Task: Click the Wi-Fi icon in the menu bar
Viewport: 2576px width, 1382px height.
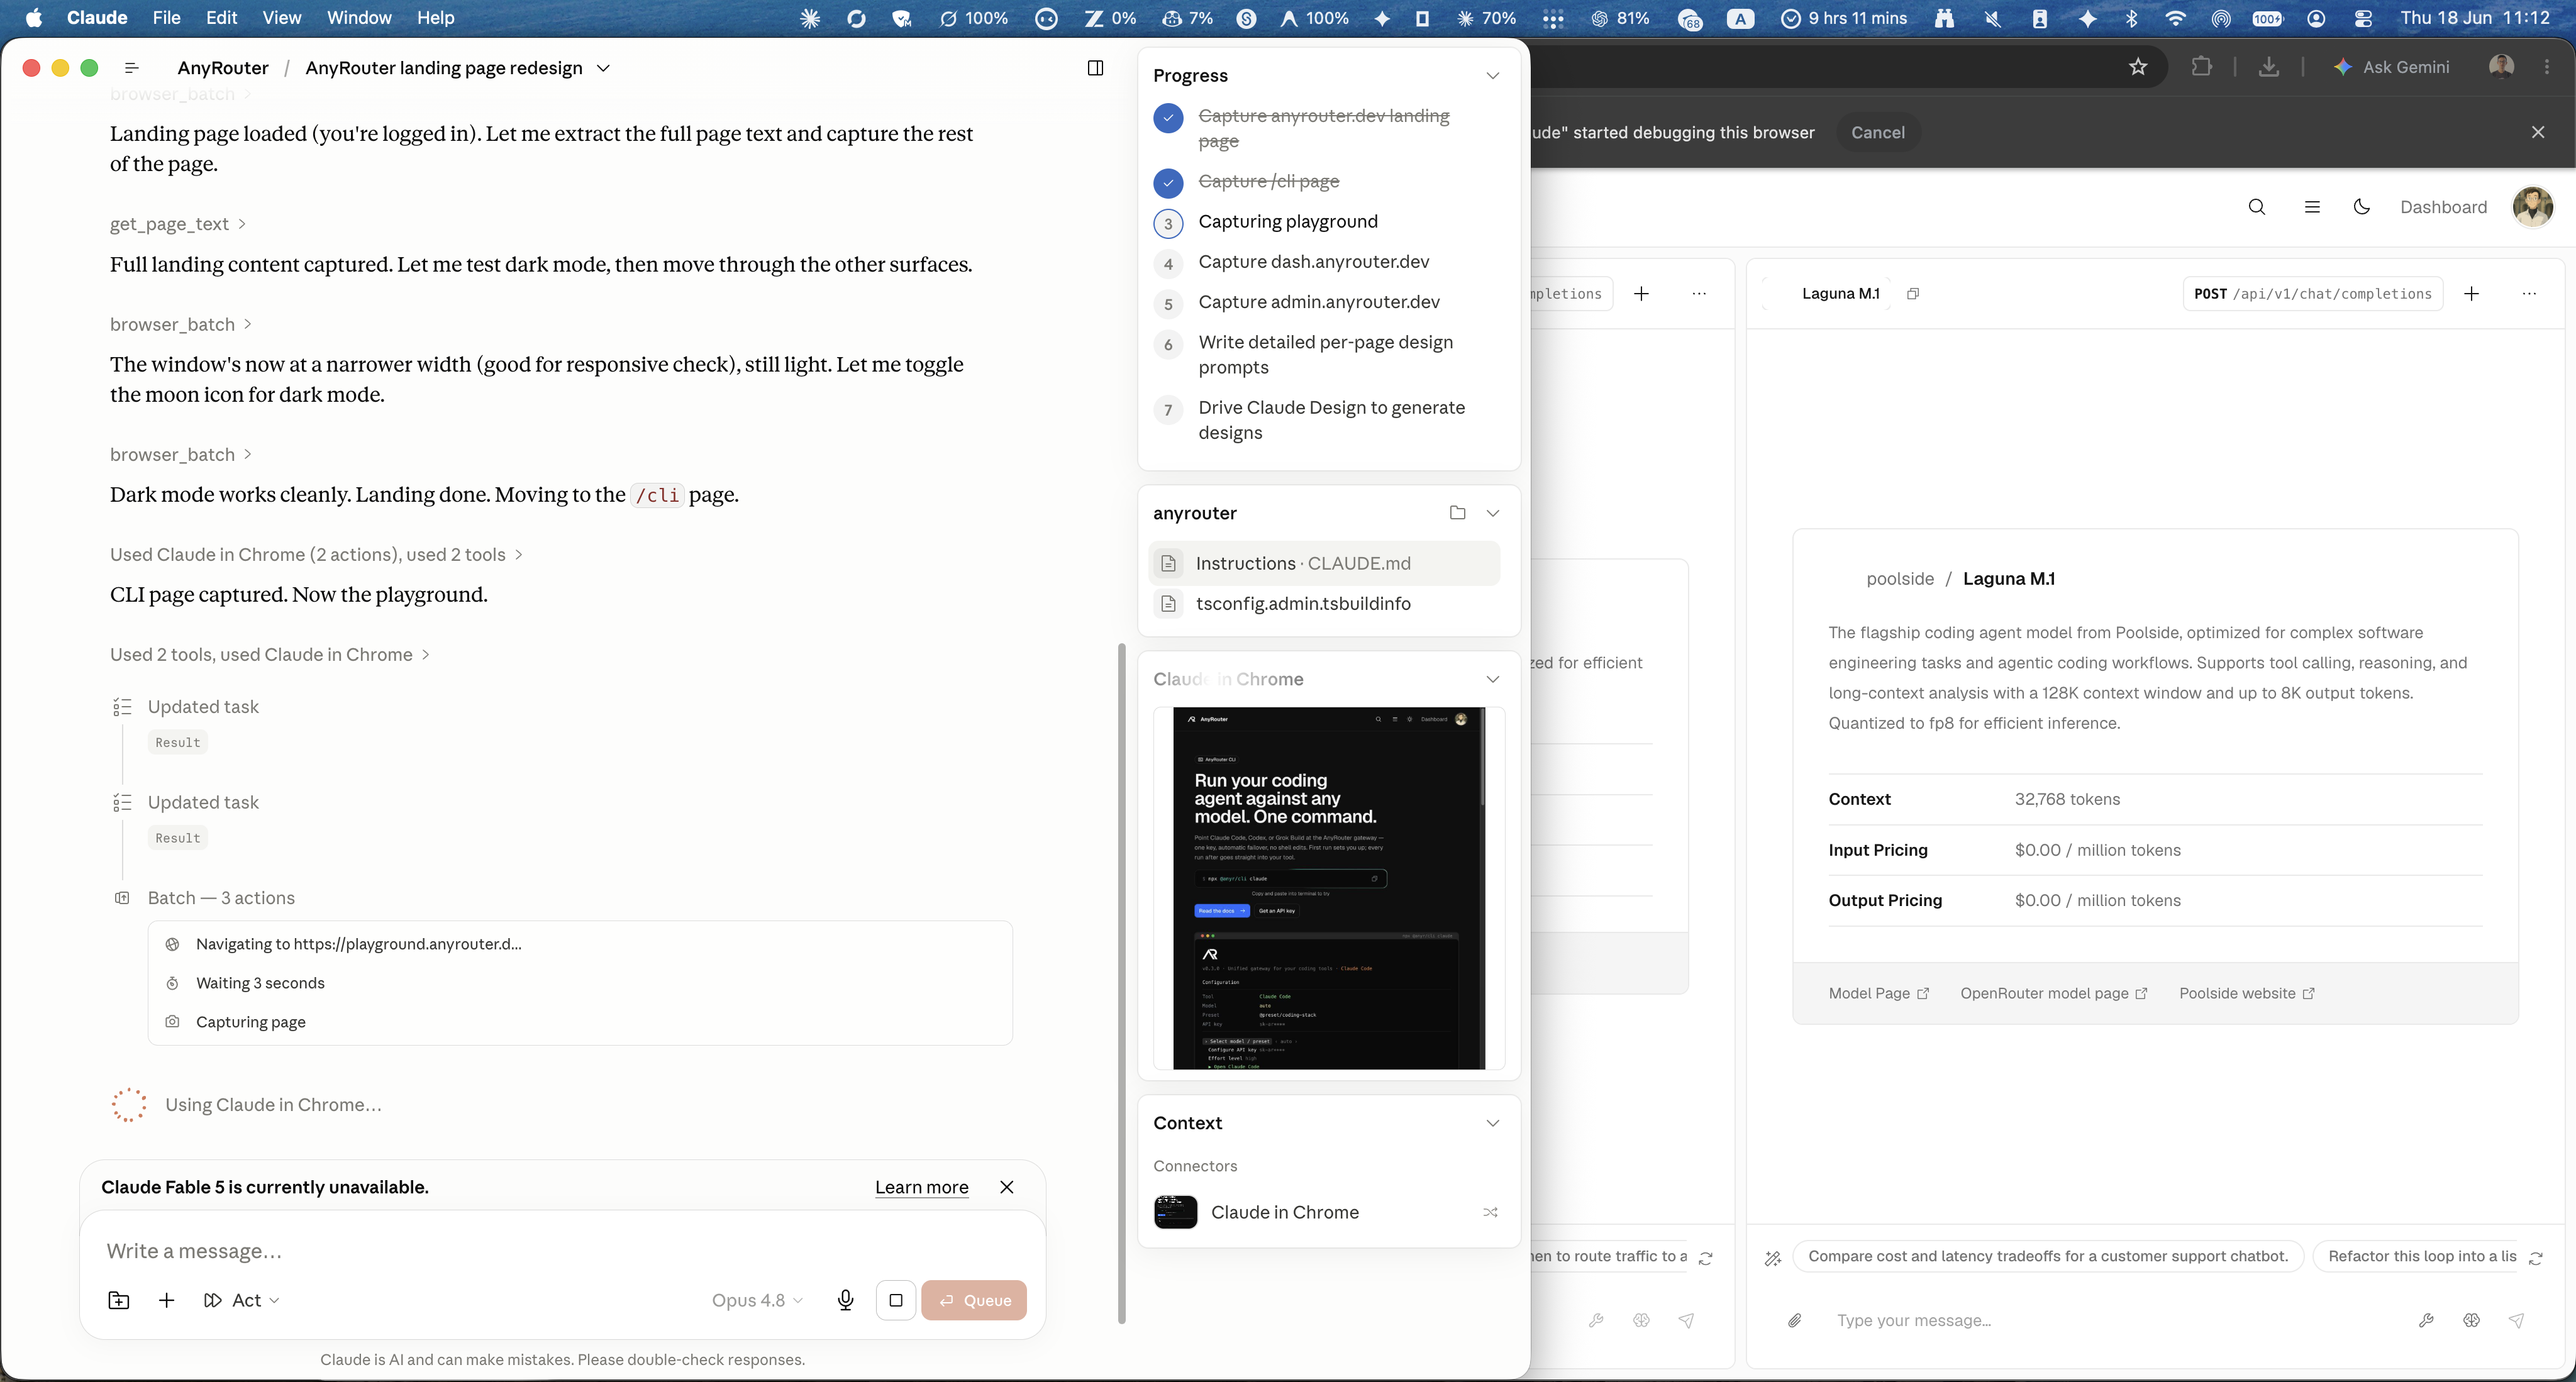Action: point(2175,18)
